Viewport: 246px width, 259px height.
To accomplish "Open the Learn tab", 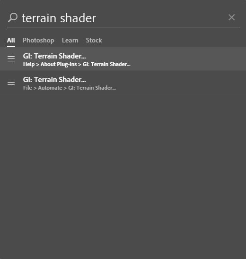I will pyautogui.click(x=70, y=40).
